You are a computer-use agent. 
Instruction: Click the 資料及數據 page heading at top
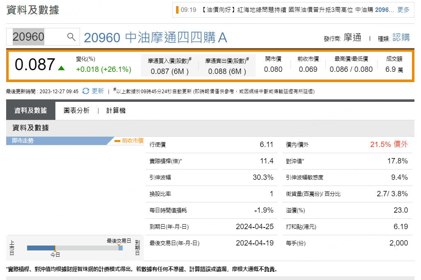[32, 10]
